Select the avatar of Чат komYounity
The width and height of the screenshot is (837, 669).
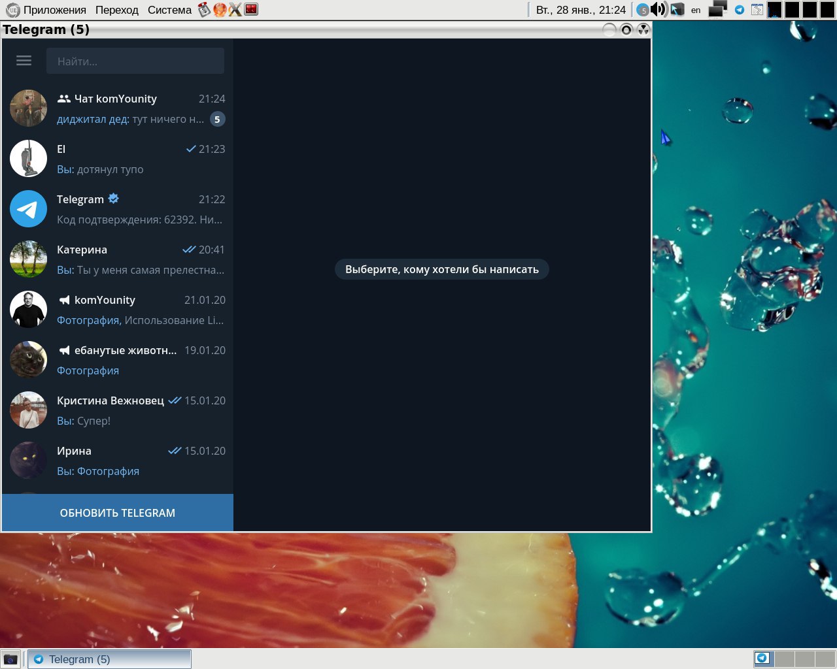28,108
